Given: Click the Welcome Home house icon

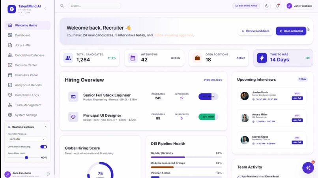Looking at the screenshot, I should click(10, 25).
